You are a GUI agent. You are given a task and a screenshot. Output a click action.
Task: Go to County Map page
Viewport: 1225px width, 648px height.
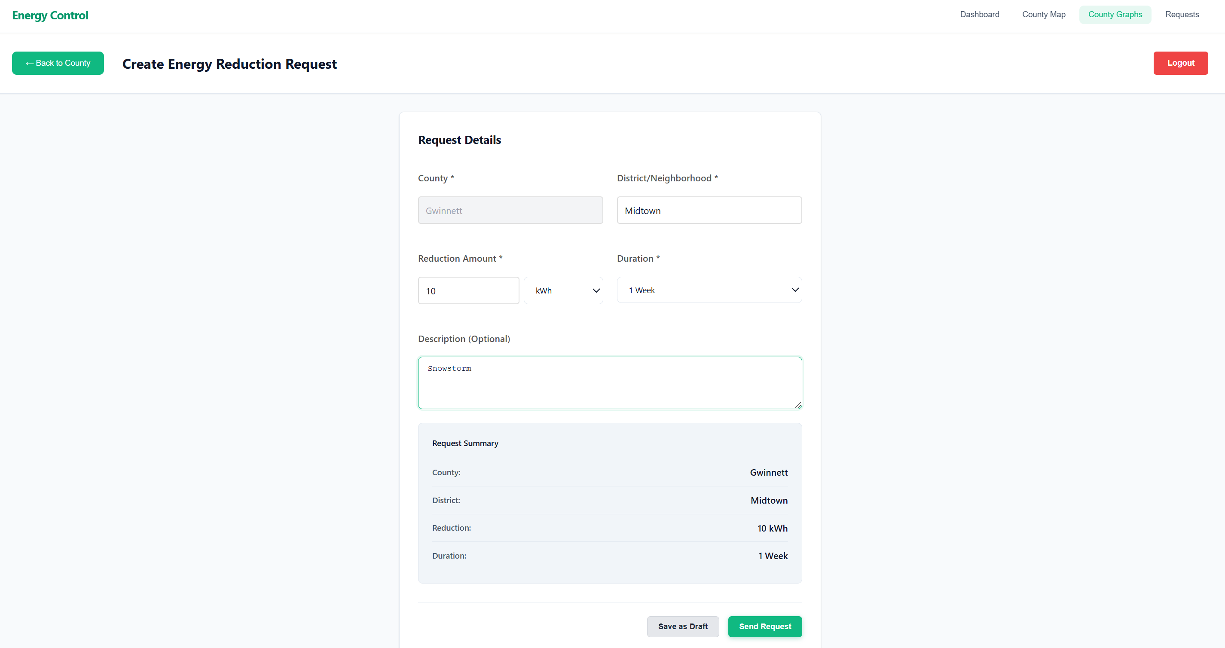tap(1043, 14)
